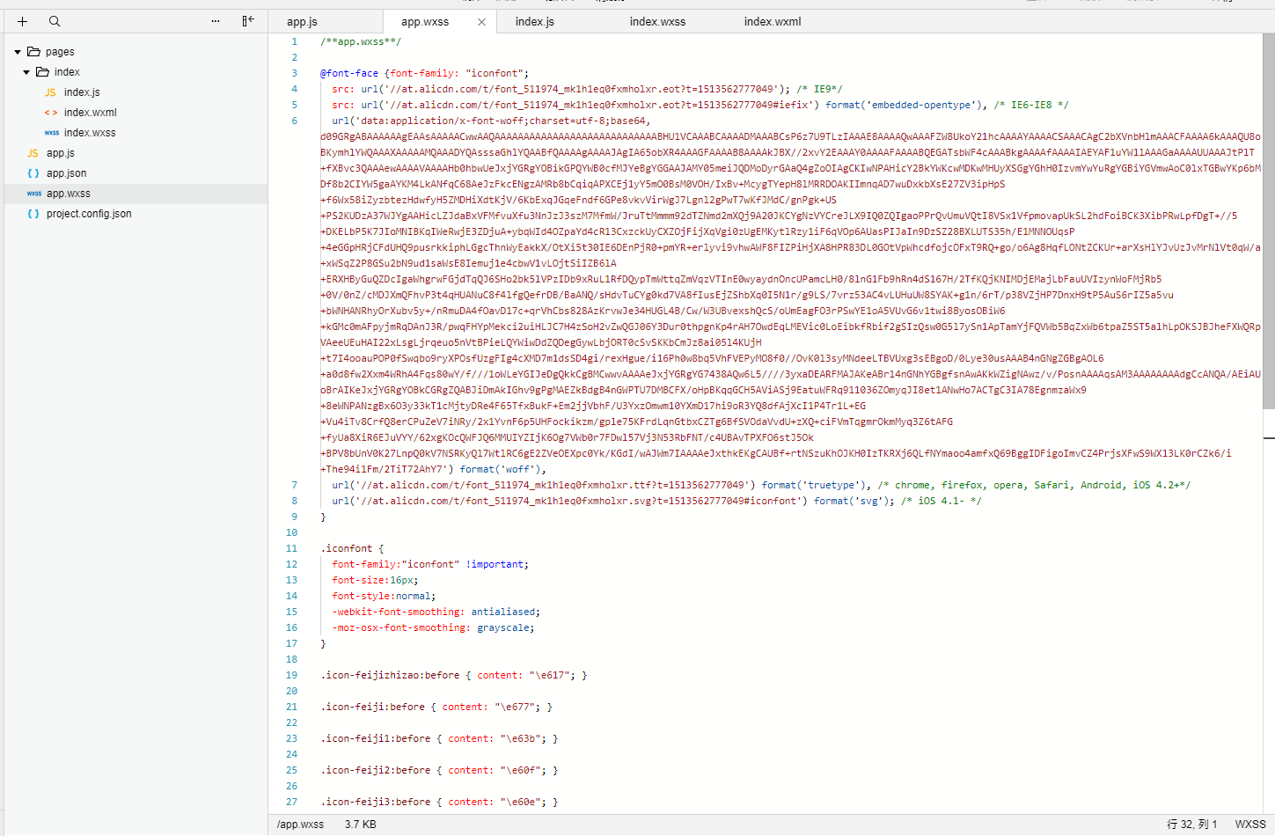Viewport: 1275px width, 836px height.
Task: Open index.wxml in file tree
Action: (x=90, y=113)
